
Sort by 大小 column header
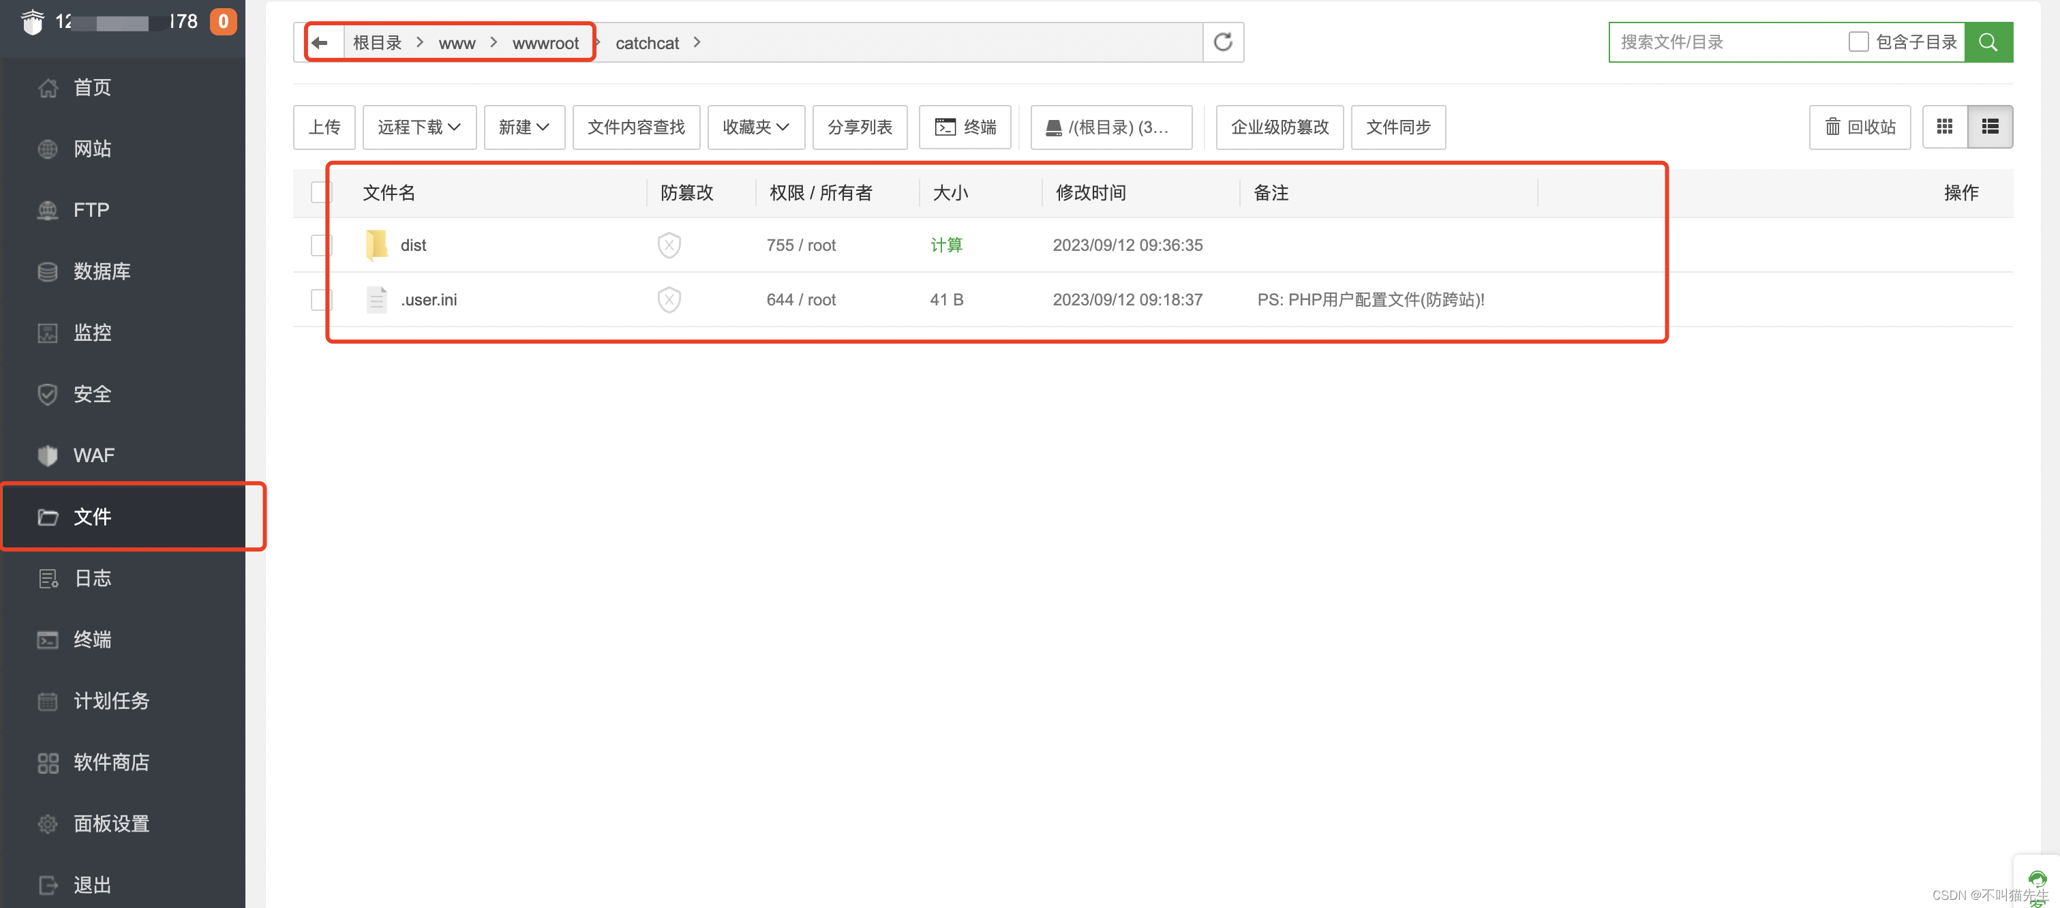[x=950, y=192]
